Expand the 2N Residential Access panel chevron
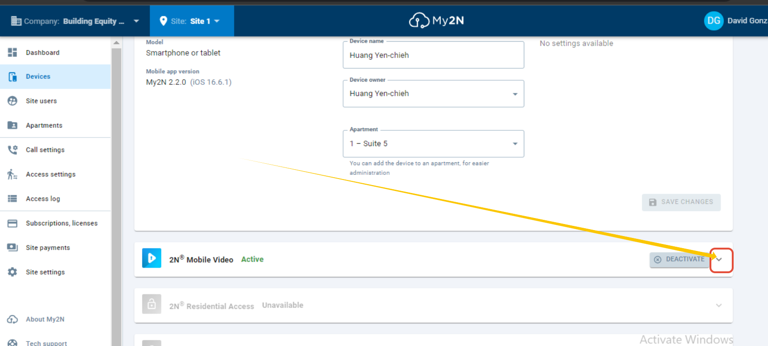 (719, 305)
